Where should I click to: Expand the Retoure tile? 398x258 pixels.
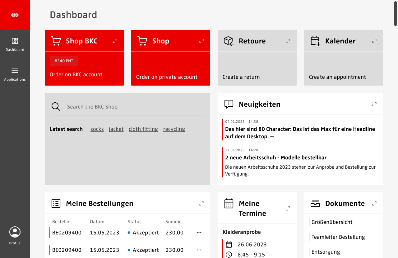pyautogui.click(x=288, y=41)
